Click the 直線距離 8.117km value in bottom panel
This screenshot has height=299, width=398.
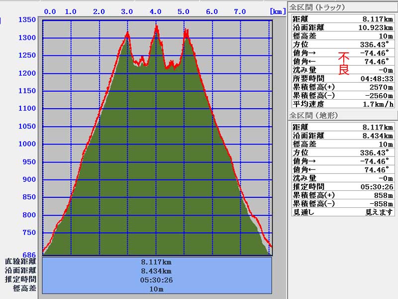coord(157,262)
